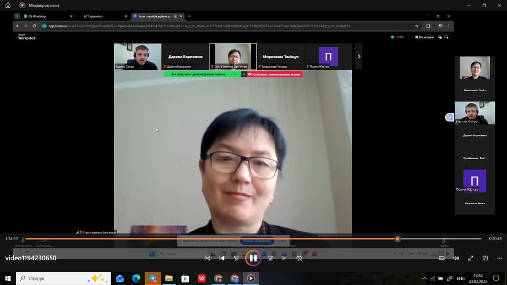
Task: Toggle repeat mode in media player
Action: [x=299, y=258]
